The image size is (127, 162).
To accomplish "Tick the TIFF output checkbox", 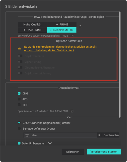I will 19,105.
